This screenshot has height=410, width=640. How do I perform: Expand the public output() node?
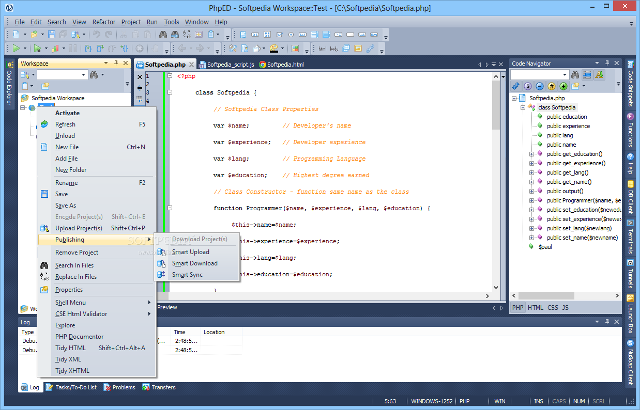click(531, 191)
